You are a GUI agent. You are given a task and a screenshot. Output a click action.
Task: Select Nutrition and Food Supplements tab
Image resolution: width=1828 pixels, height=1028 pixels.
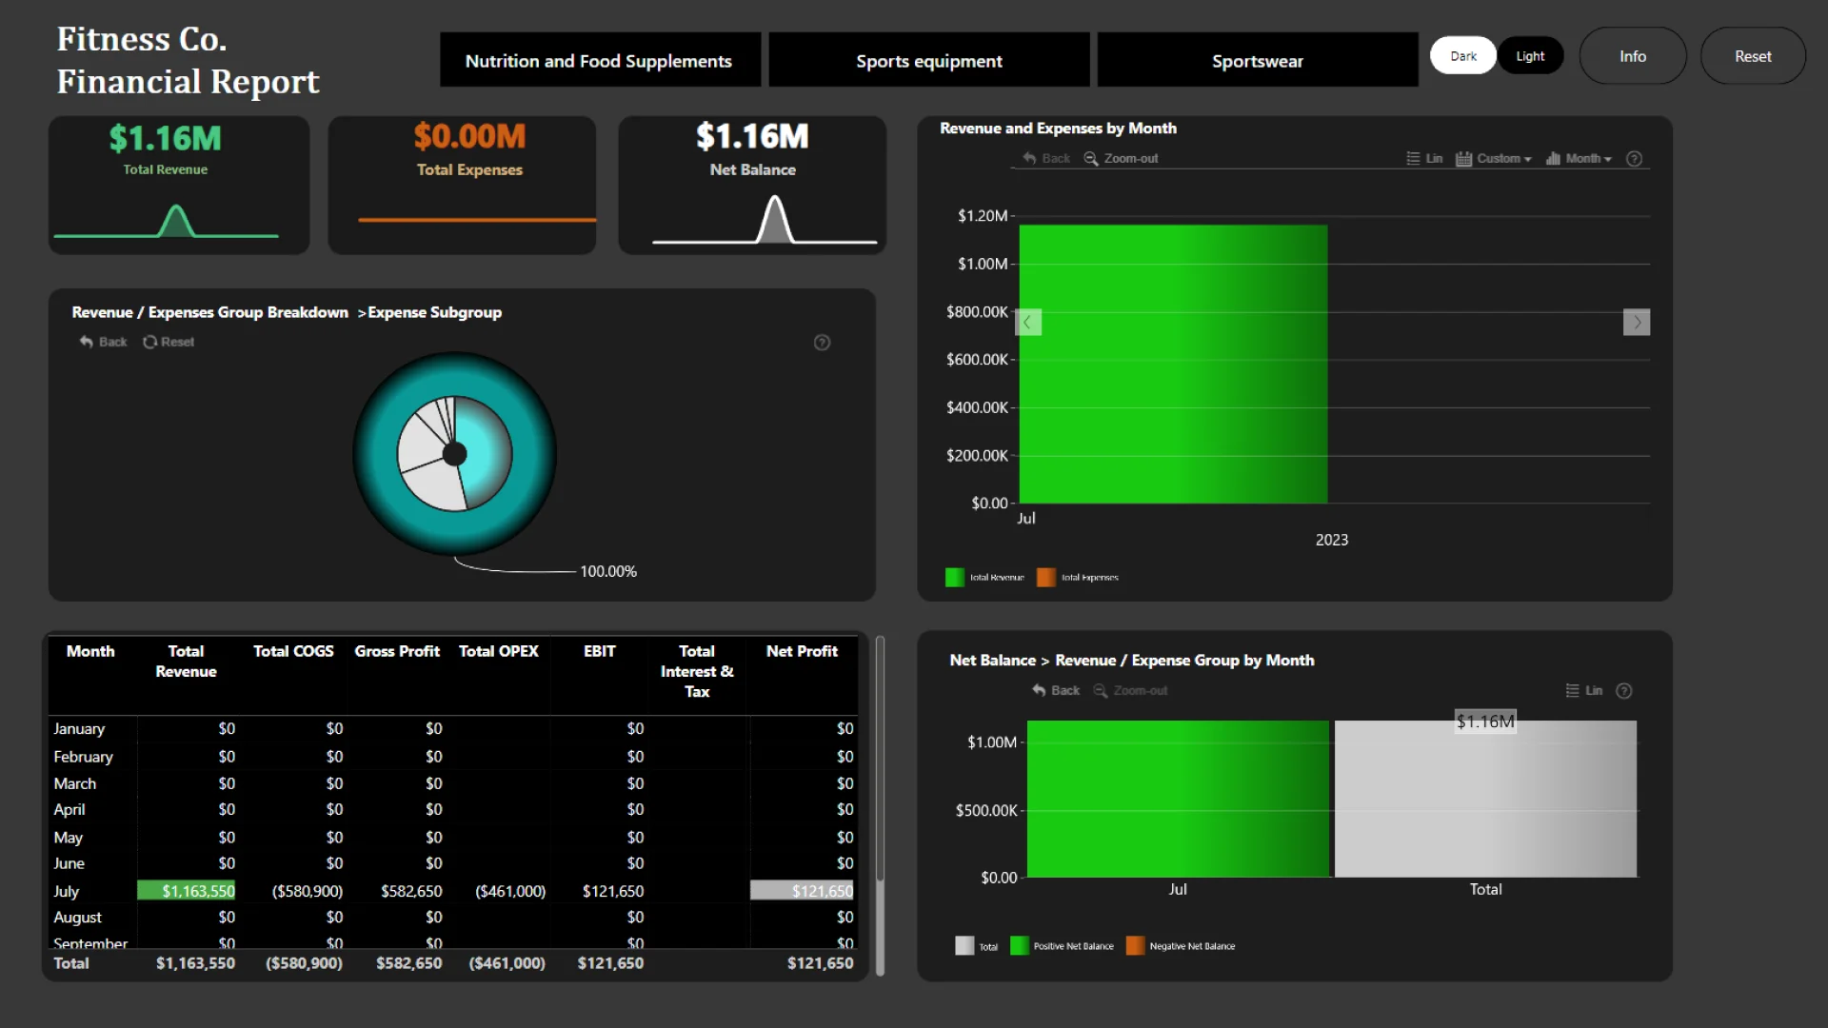pos(600,60)
